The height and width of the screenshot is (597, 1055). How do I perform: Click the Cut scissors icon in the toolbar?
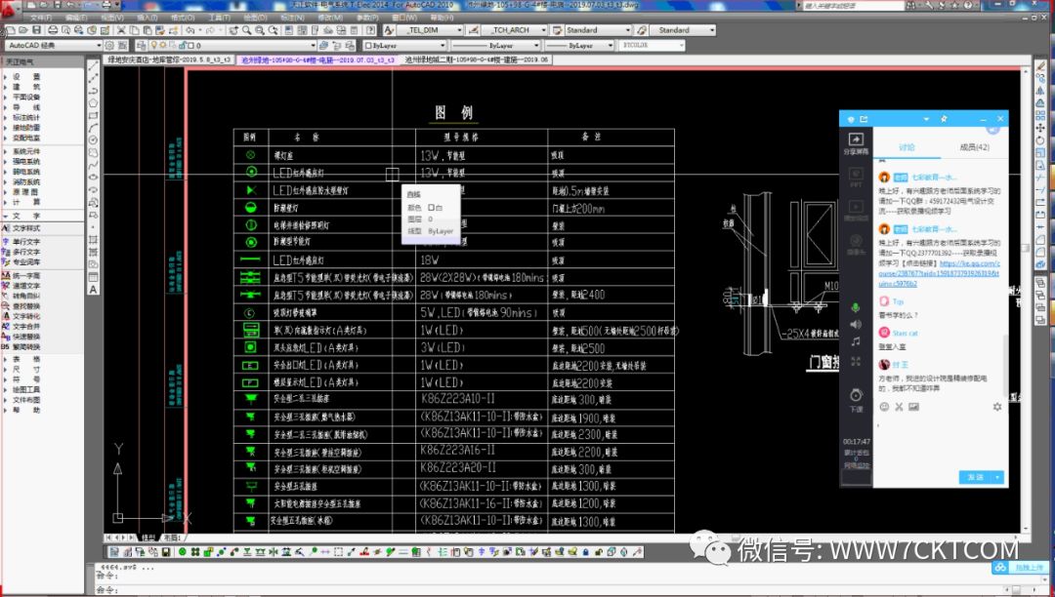pos(119,31)
